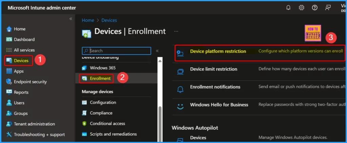Click the Users person icon
Image resolution: width=347 pixels, height=143 pixels.
(9, 103)
